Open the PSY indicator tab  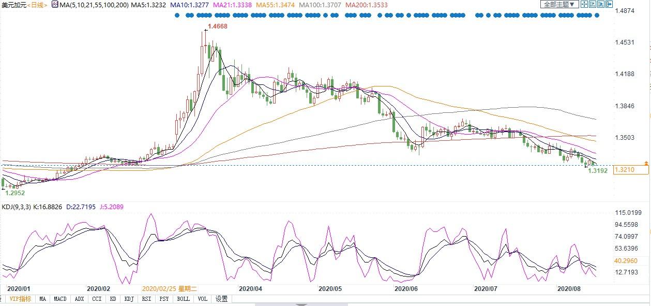pos(164,299)
